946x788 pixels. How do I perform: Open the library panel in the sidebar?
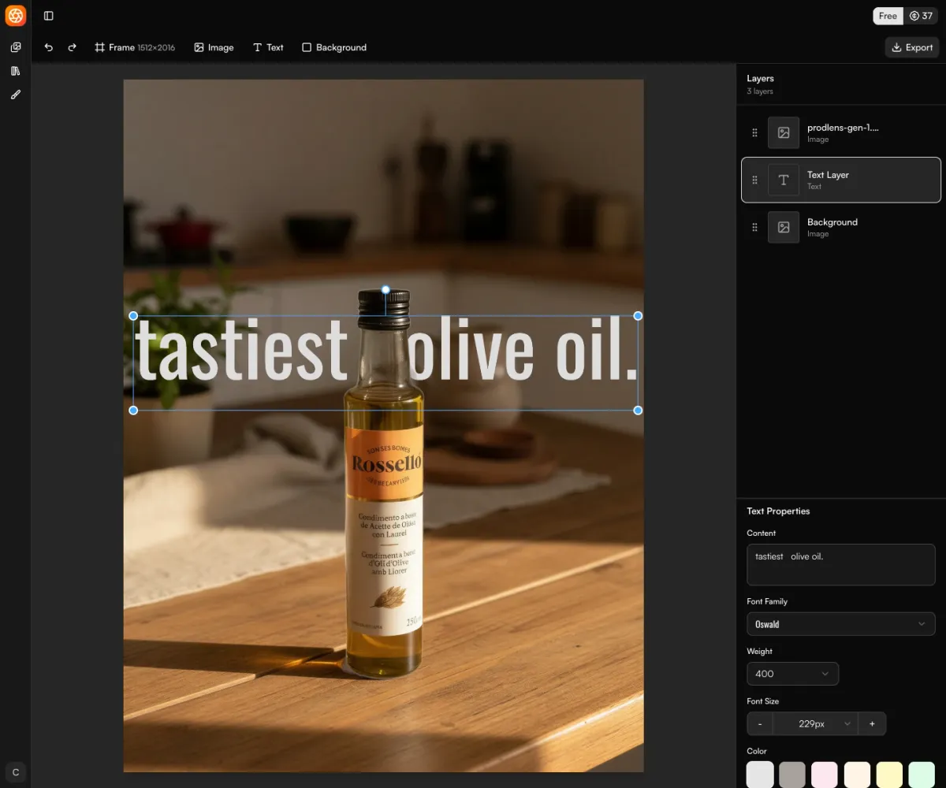click(x=15, y=70)
